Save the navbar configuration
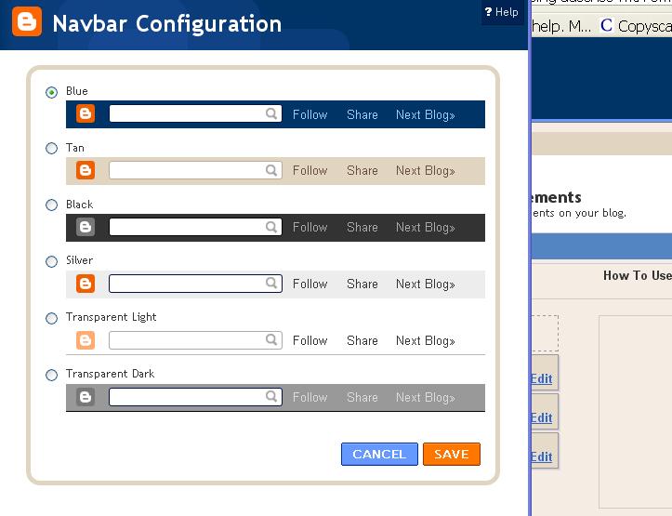 (452, 454)
